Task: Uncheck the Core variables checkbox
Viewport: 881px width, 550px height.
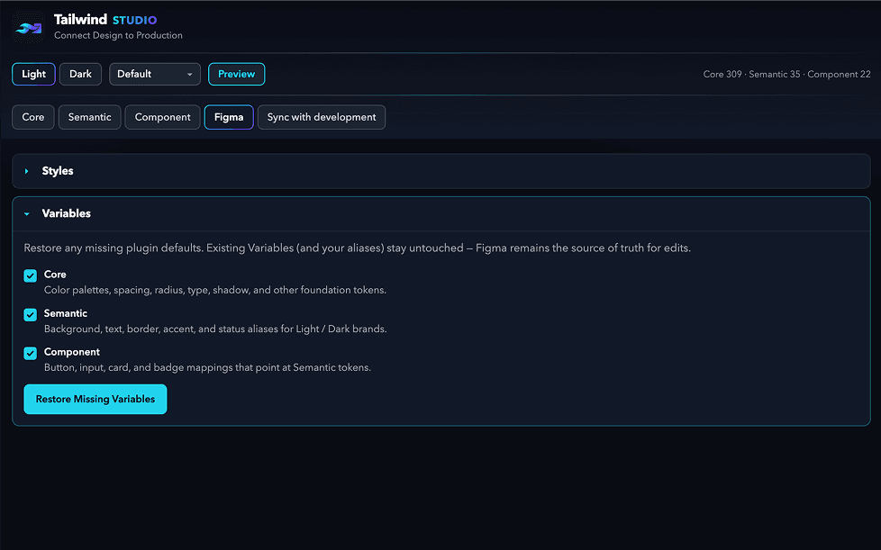Action: 31,275
